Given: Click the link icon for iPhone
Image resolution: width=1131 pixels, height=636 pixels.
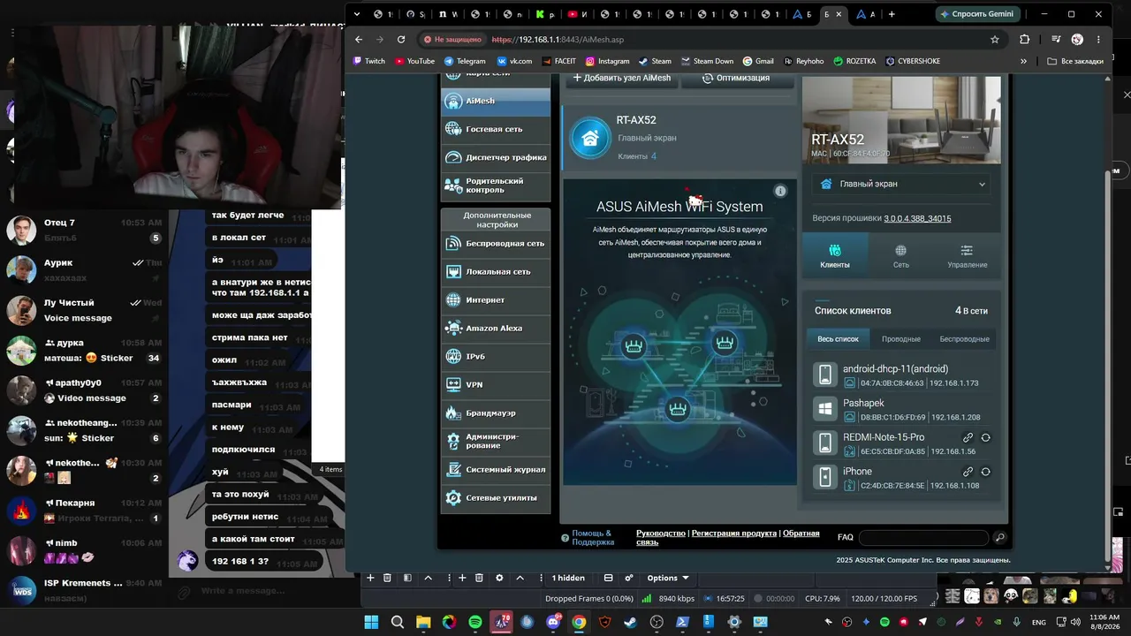Looking at the screenshot, I should [x=968, y=472].
